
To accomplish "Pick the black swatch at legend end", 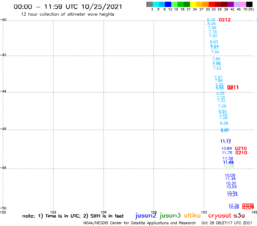I will [249, 4].
